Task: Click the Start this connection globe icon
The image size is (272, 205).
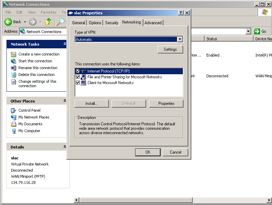Action: [14, 61]
